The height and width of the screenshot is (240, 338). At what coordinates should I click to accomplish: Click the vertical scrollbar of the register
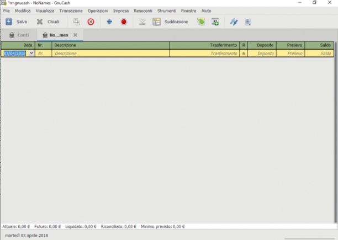pos(335,132)
